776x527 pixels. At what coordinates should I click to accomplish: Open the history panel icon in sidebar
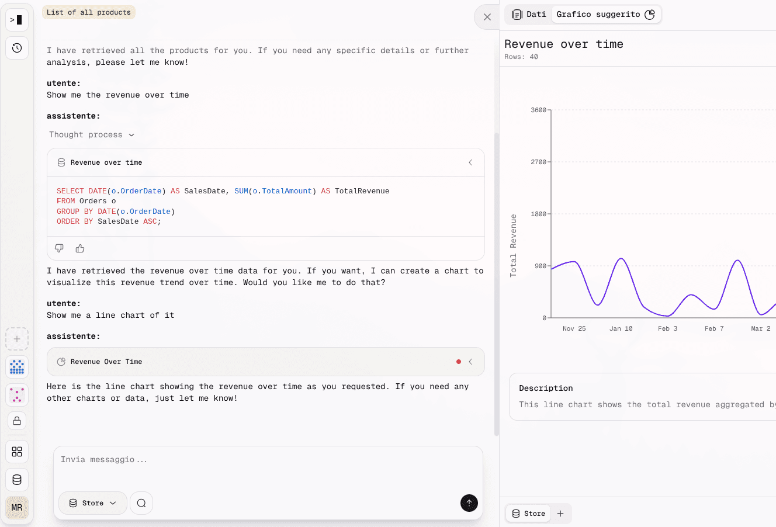(x=17, y=48)
